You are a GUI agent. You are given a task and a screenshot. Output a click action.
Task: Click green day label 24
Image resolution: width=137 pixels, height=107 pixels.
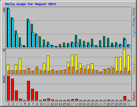tap(100, 104)
